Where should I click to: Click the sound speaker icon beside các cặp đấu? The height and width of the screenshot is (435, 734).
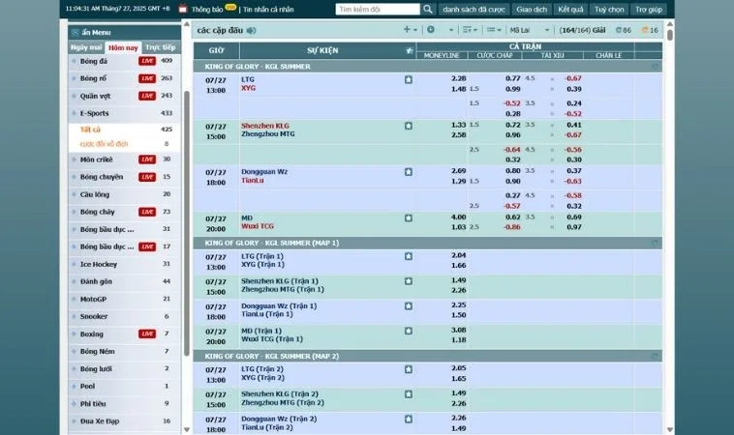(x=252, y=30)
